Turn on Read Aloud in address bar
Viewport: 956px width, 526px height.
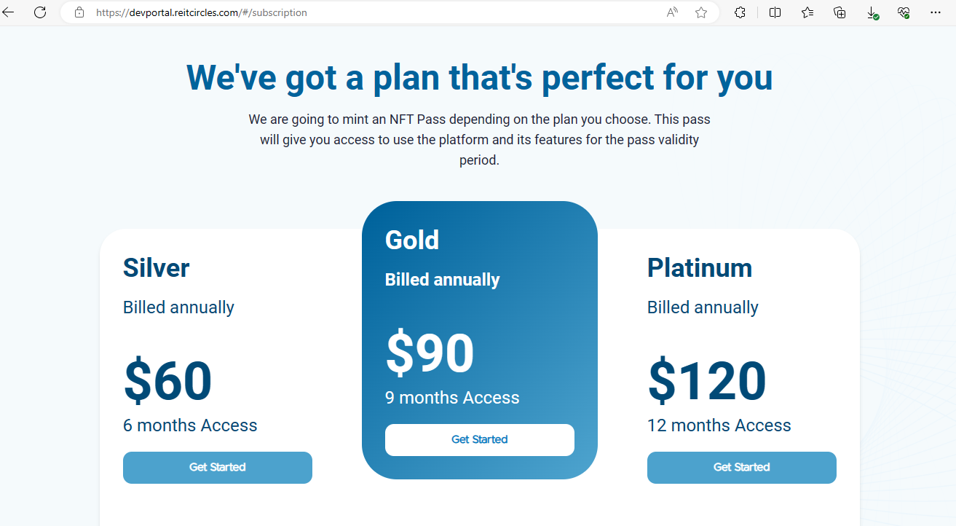coord(672,12)
